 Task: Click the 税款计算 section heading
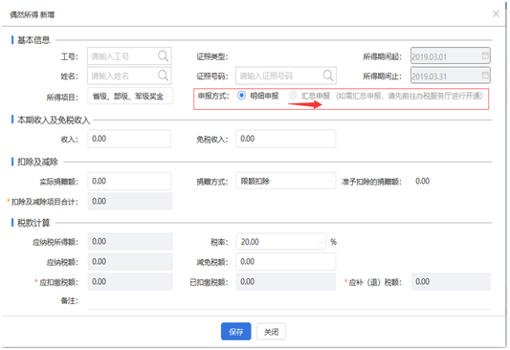click(x=33, y=223)
